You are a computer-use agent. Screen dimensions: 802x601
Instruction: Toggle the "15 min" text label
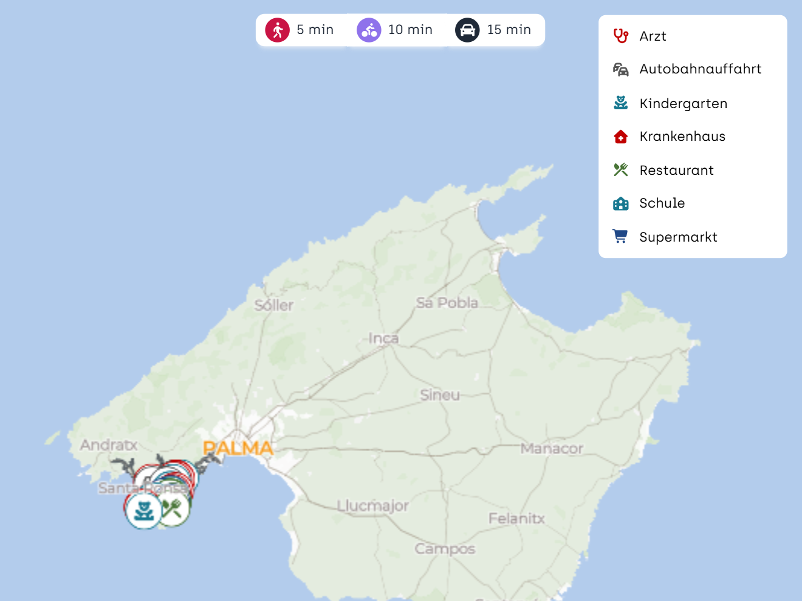509,30
